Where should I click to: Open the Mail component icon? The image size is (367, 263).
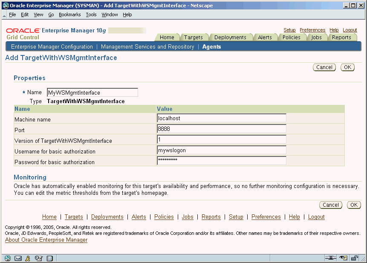point(18,258)
